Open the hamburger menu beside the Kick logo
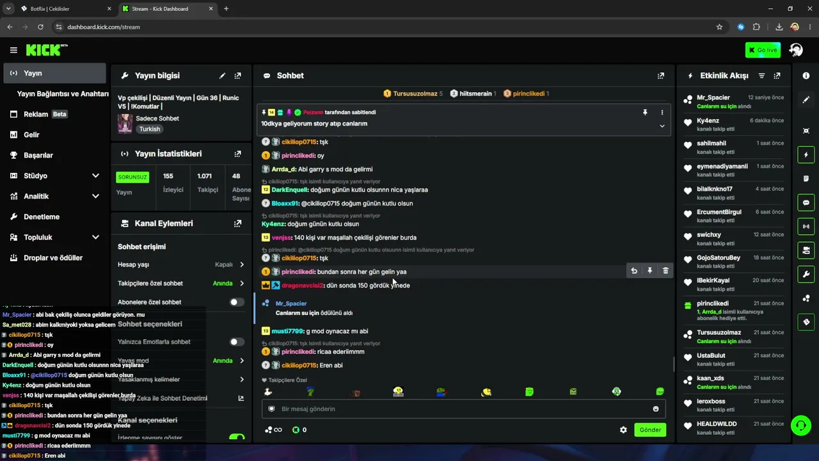 pyautogui.click(x=13, y=50)
